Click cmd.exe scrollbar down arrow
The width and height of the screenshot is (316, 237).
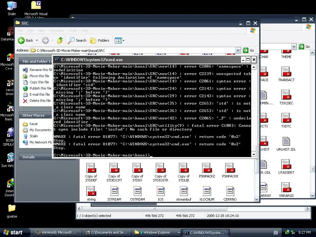pos(254,155)
